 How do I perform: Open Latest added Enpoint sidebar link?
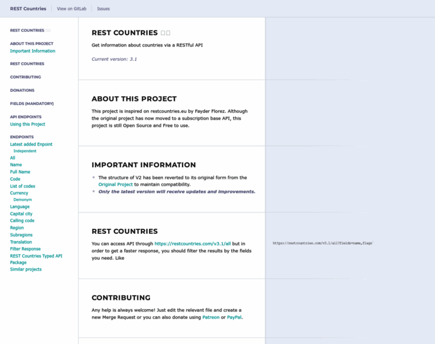point(31,144)
